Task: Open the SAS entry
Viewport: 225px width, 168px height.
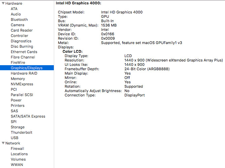Action: [x=14, y=111]
